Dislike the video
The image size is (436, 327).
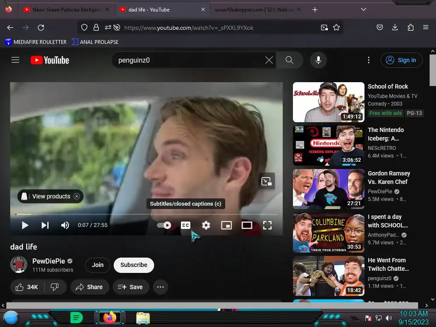[x=55, y=287]
